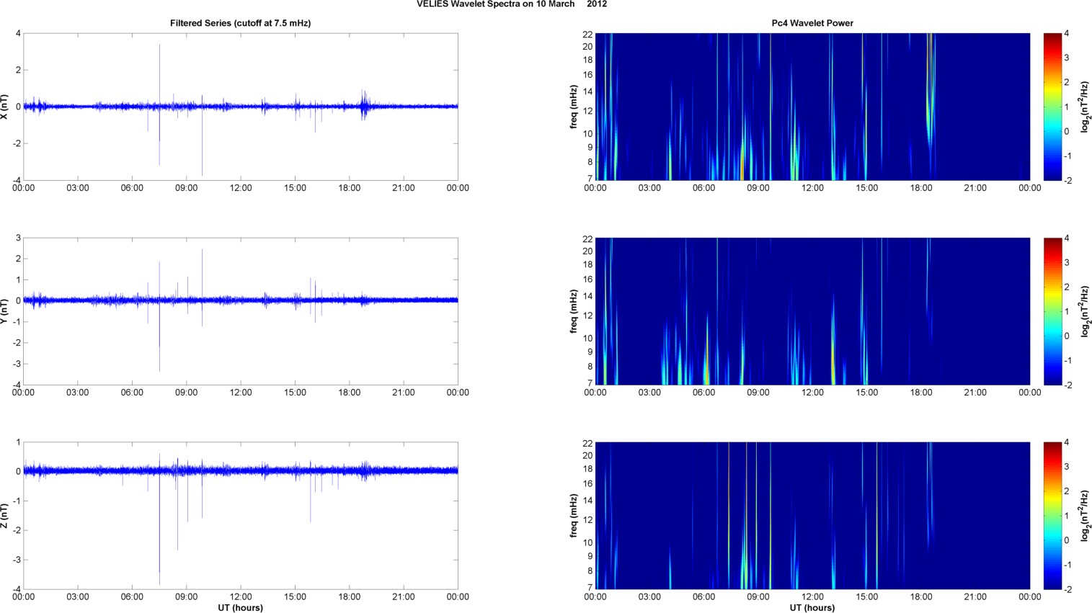The width and height of the screenshot is (1092, 613).
Task: Select the 3 tick on the Y (nT) axis
Action: (18, 238)
